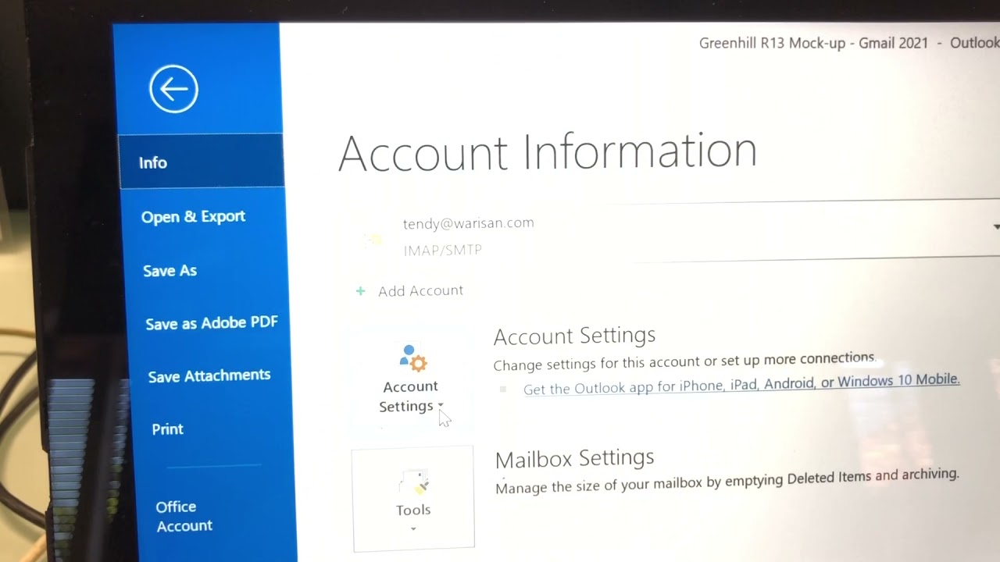Open the account selector dropdown arrow
This screenshot has width=1000, height=562.
click(996, 227)
